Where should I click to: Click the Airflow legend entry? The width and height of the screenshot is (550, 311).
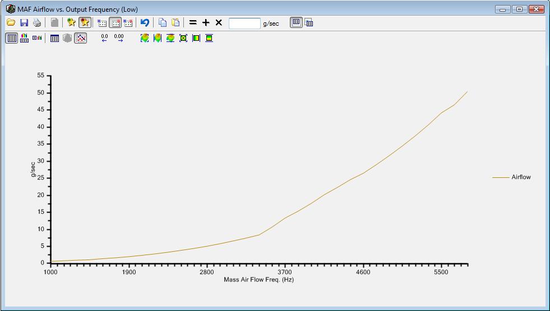coord(520,177)
